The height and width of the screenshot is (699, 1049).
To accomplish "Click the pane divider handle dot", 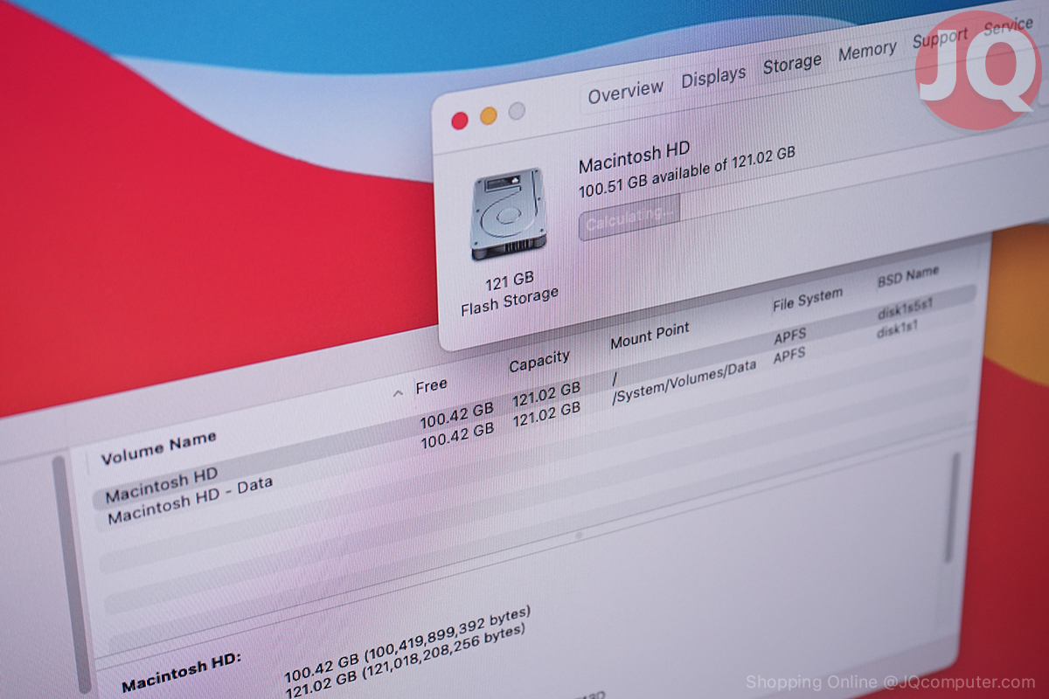I will [x=577, y=536].
